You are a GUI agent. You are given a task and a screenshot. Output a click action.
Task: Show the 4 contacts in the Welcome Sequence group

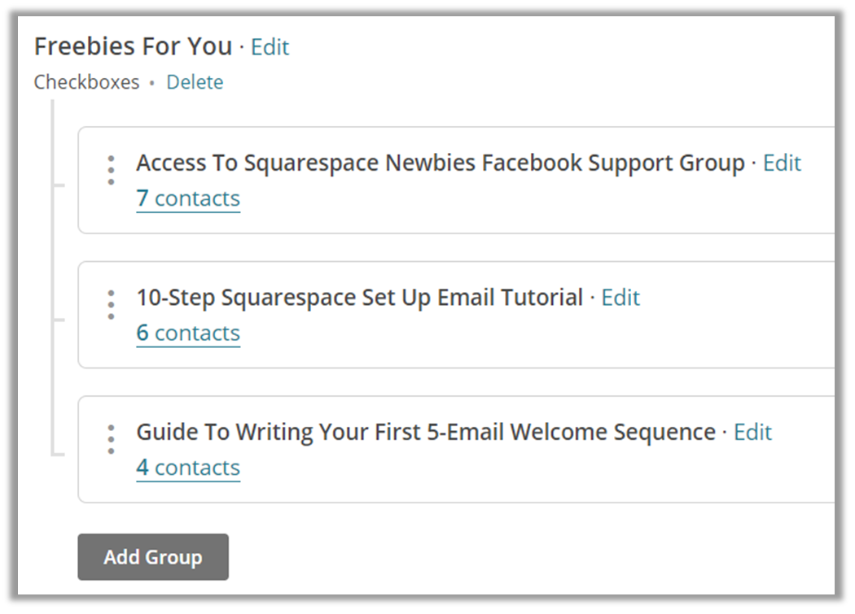tap(188, 468)
